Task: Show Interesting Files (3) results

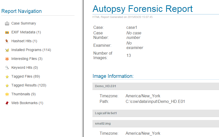Action: (27, 59)
